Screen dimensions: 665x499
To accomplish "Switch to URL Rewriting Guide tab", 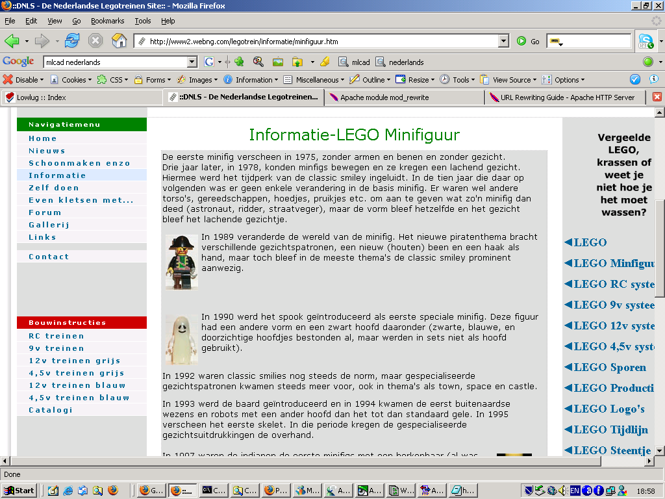I will click(x=566, y=97).
